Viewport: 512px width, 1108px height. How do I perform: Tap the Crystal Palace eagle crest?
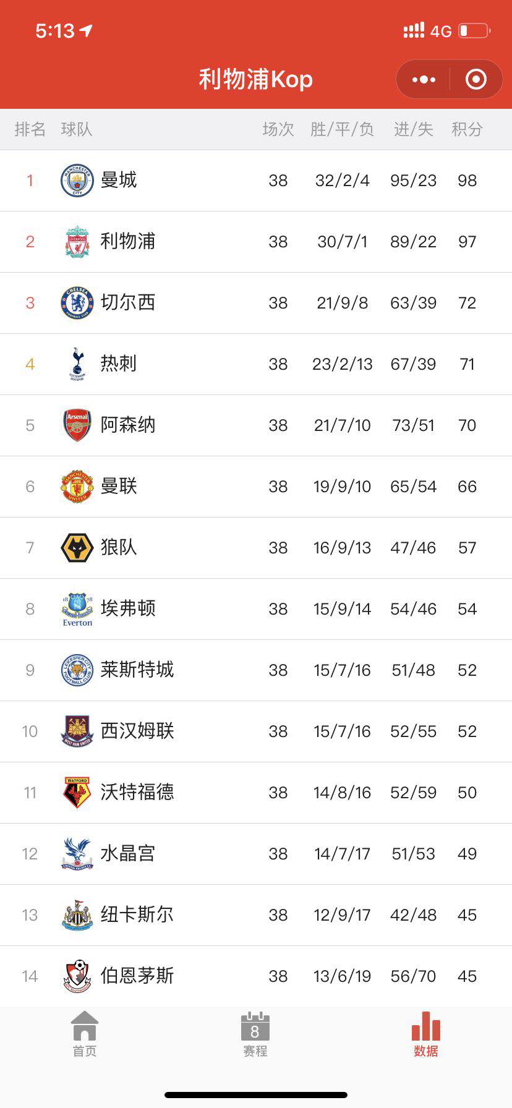click(x=77, y=854)
